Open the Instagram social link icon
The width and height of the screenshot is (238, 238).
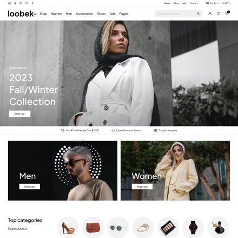(x=9, y=3)
